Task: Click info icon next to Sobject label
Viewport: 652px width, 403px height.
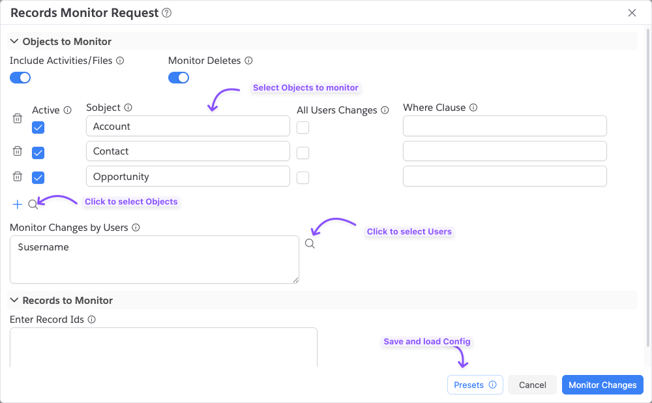Action: coord(128,108)
